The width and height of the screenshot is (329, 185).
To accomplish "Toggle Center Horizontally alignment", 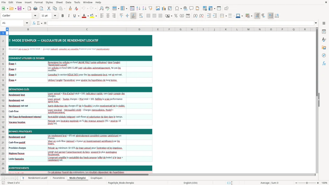I will point(108,16).
